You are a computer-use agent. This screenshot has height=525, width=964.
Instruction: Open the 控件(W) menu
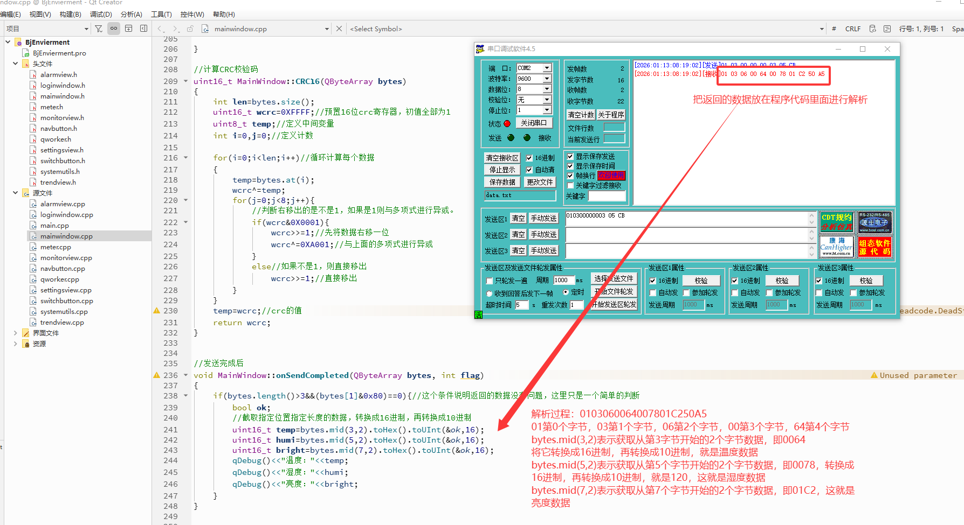(x=192, y=14)
